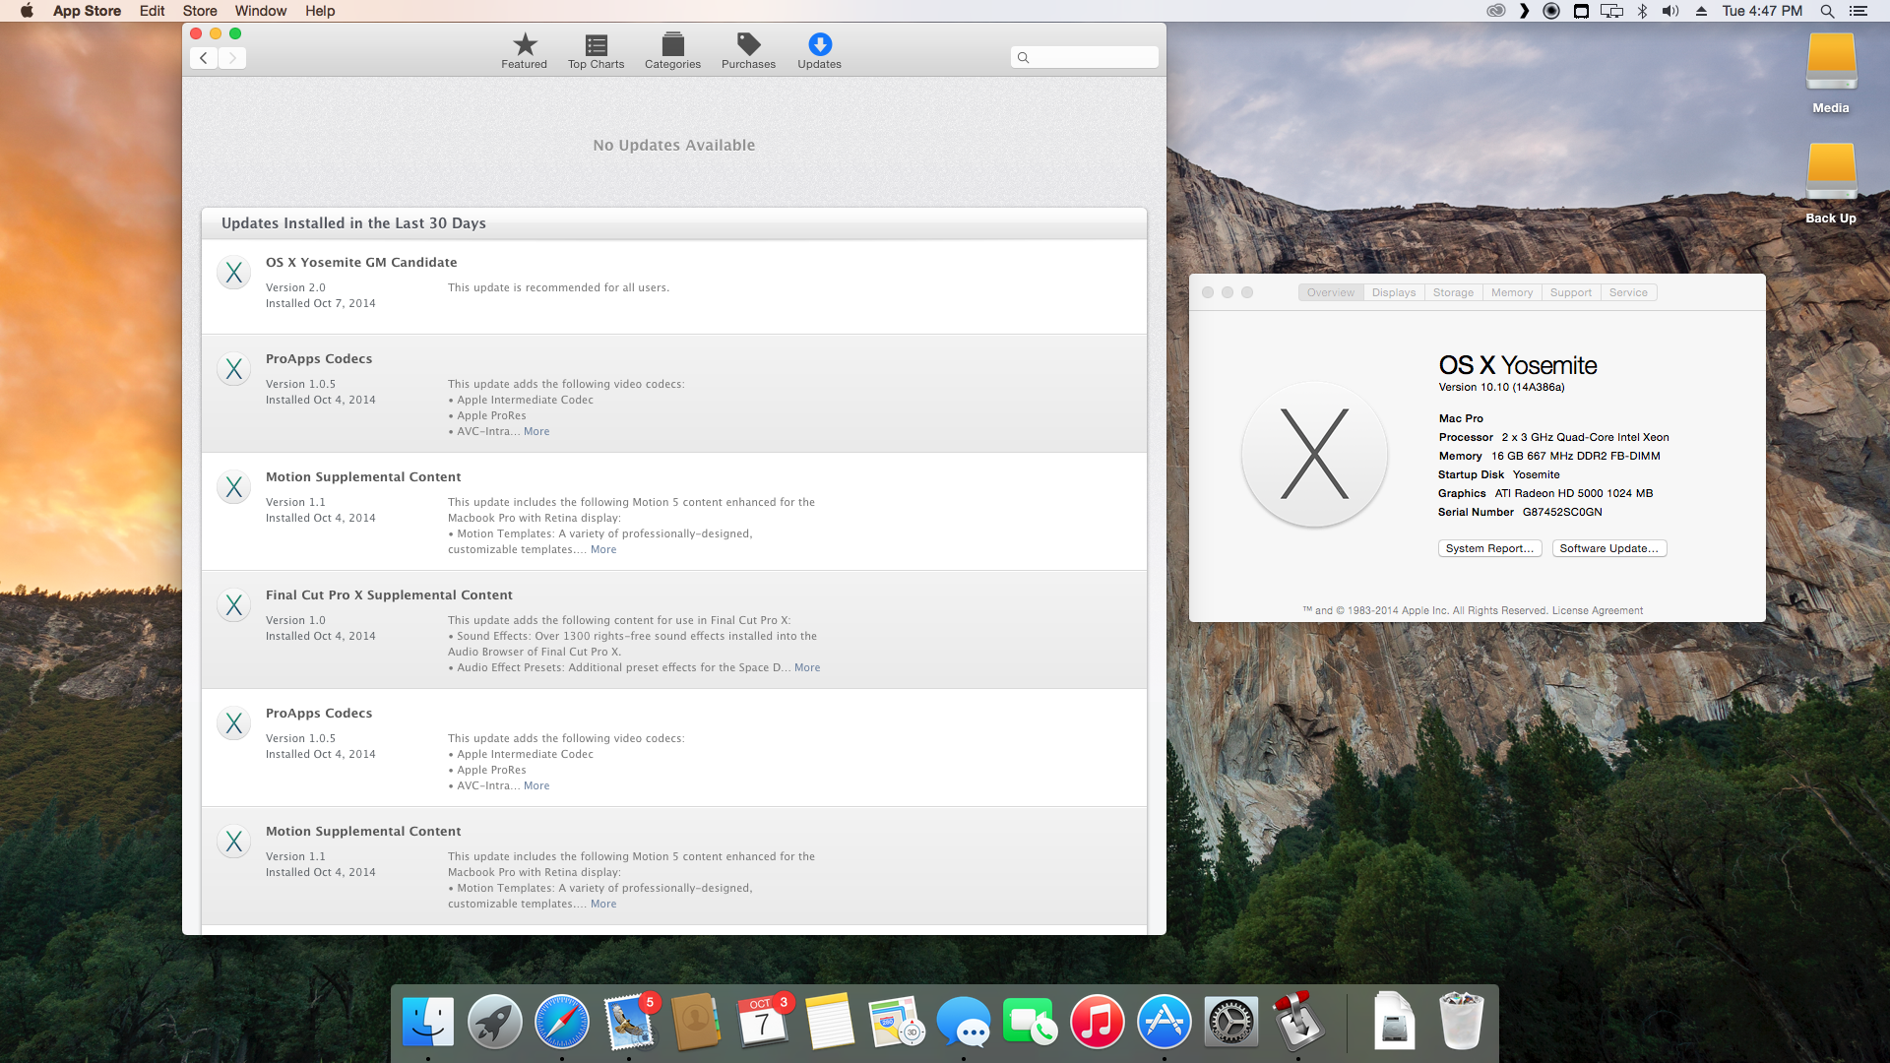Viewport: 1890px width, 1063px height.
Task: Open App Store from the Dock
Action: point(1165,1022)
